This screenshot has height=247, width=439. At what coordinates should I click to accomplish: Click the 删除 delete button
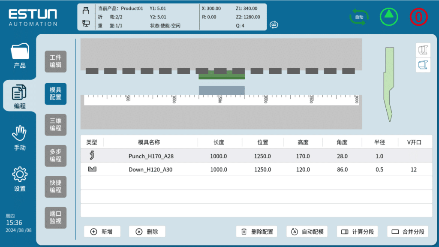[147, 232]
